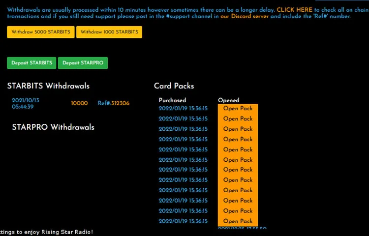Open the Deposit STARBITS dialog
The width and height of the screenshot is (369, 236).
point(31,63)
